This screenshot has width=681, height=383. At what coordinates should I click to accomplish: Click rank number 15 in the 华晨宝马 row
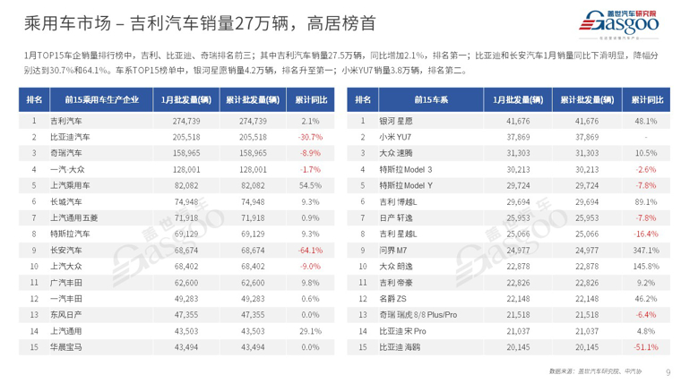[x=34, y=347]
